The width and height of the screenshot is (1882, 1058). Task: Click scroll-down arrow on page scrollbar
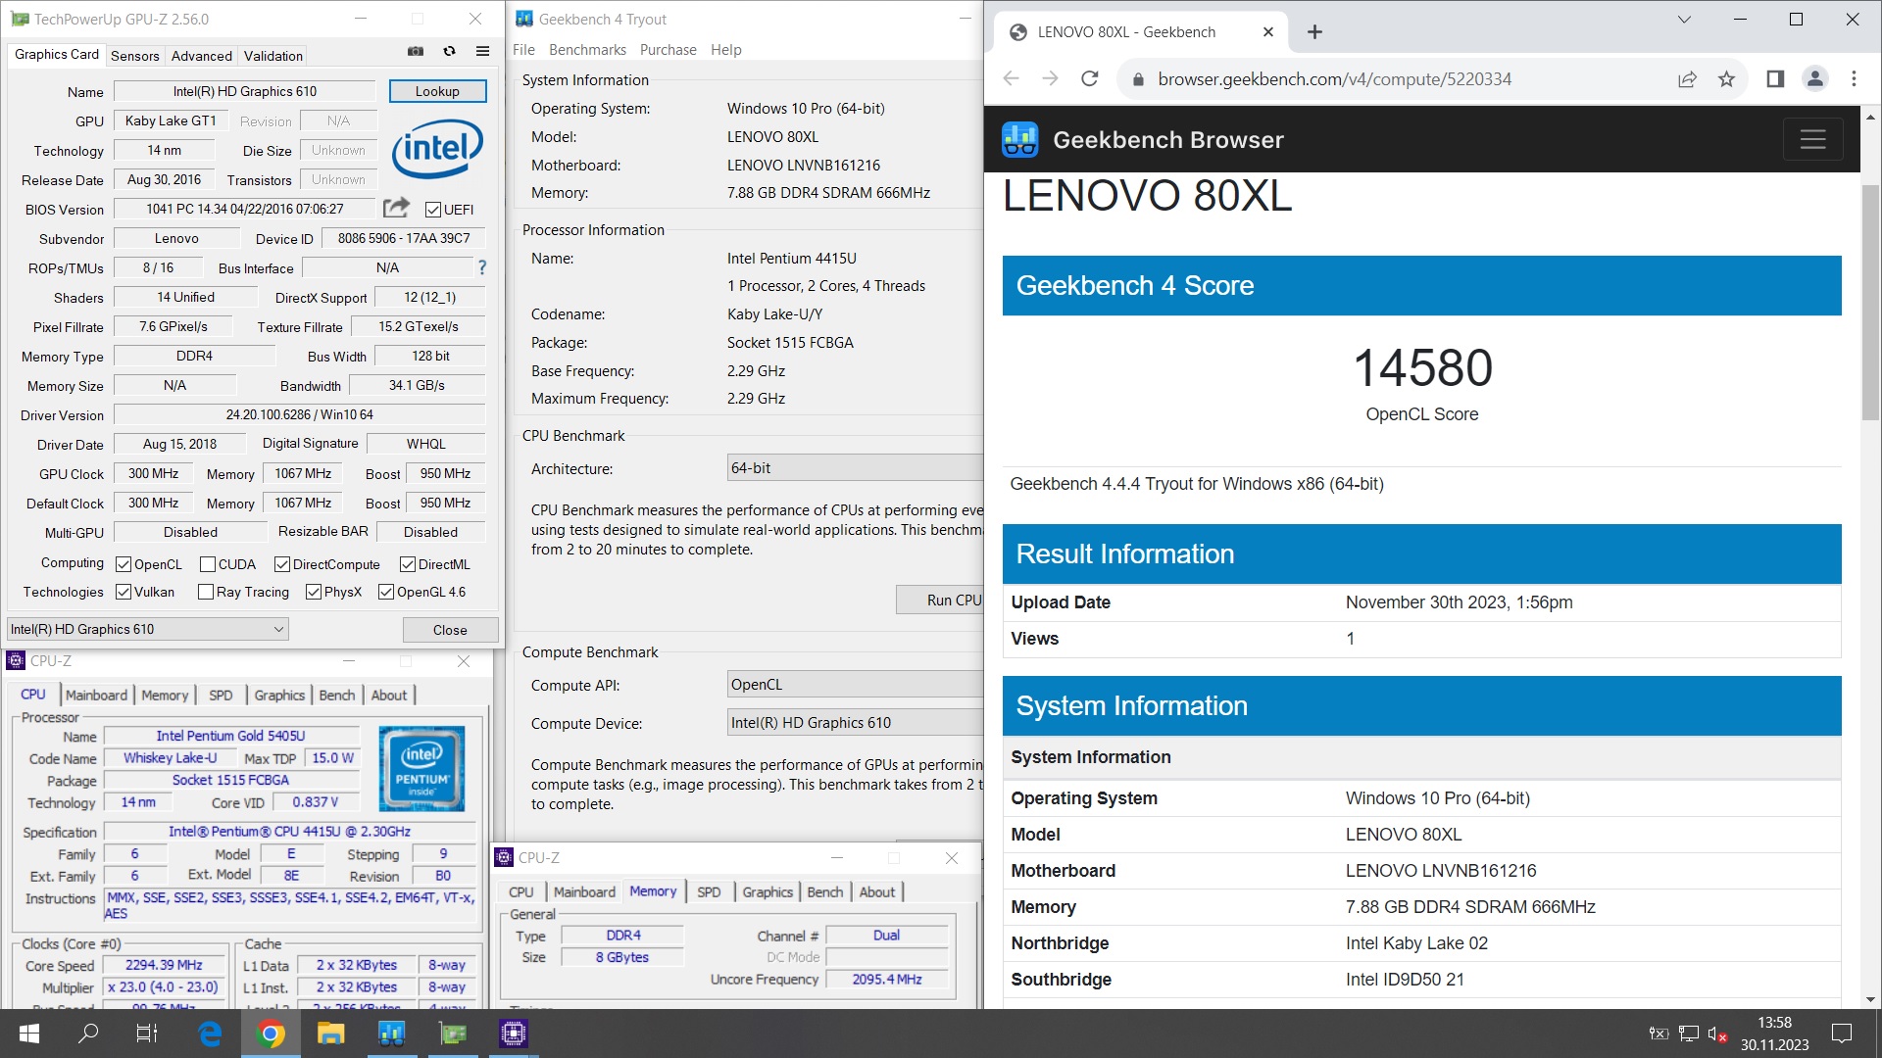1870,999
